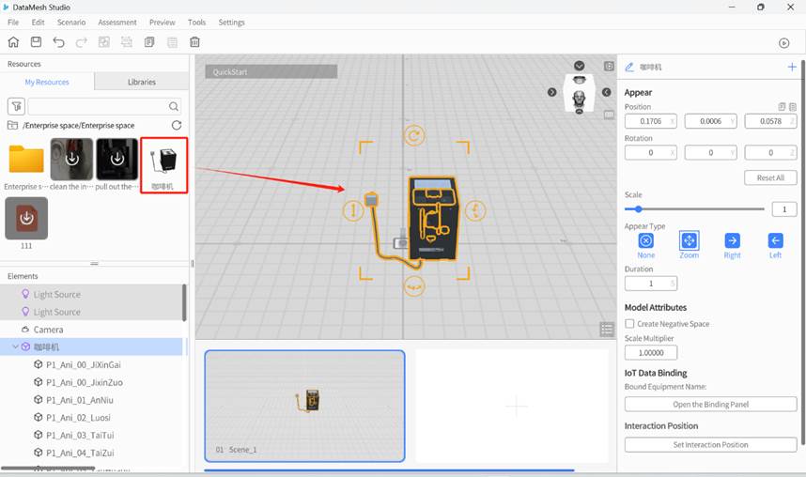806x477 pixels.
Task: Click the down chevron above the view cube
Action: [579, 66]
